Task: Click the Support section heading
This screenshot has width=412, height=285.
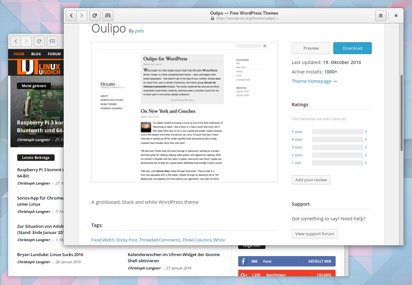Action: tap(301, 204)
